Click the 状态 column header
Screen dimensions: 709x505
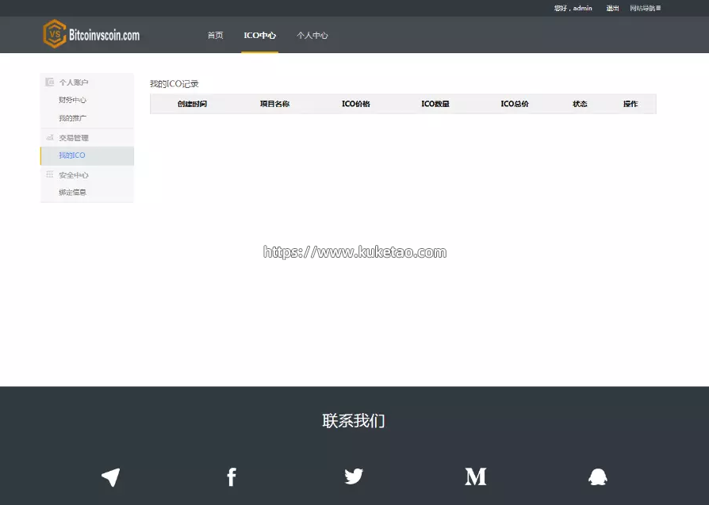tap(580, 104)
